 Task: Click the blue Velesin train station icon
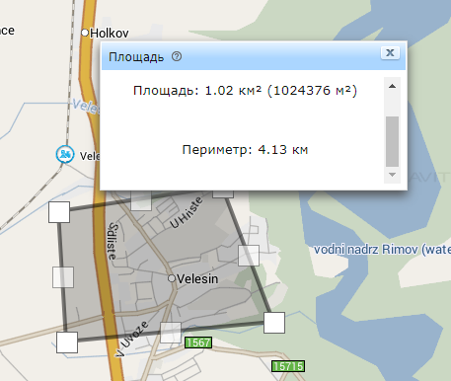(x=65, y=154)
